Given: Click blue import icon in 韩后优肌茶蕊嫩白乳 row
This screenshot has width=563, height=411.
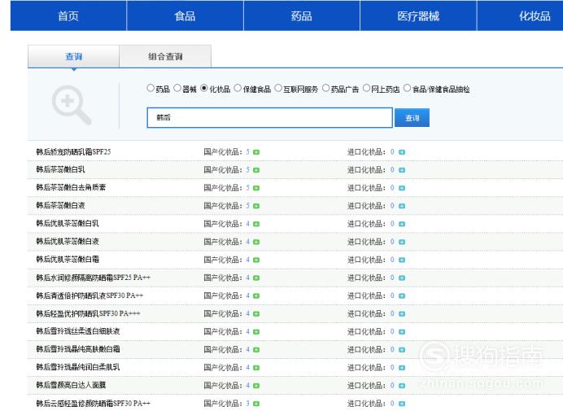Looking at the screenshot, I should (x=402, y=224).
